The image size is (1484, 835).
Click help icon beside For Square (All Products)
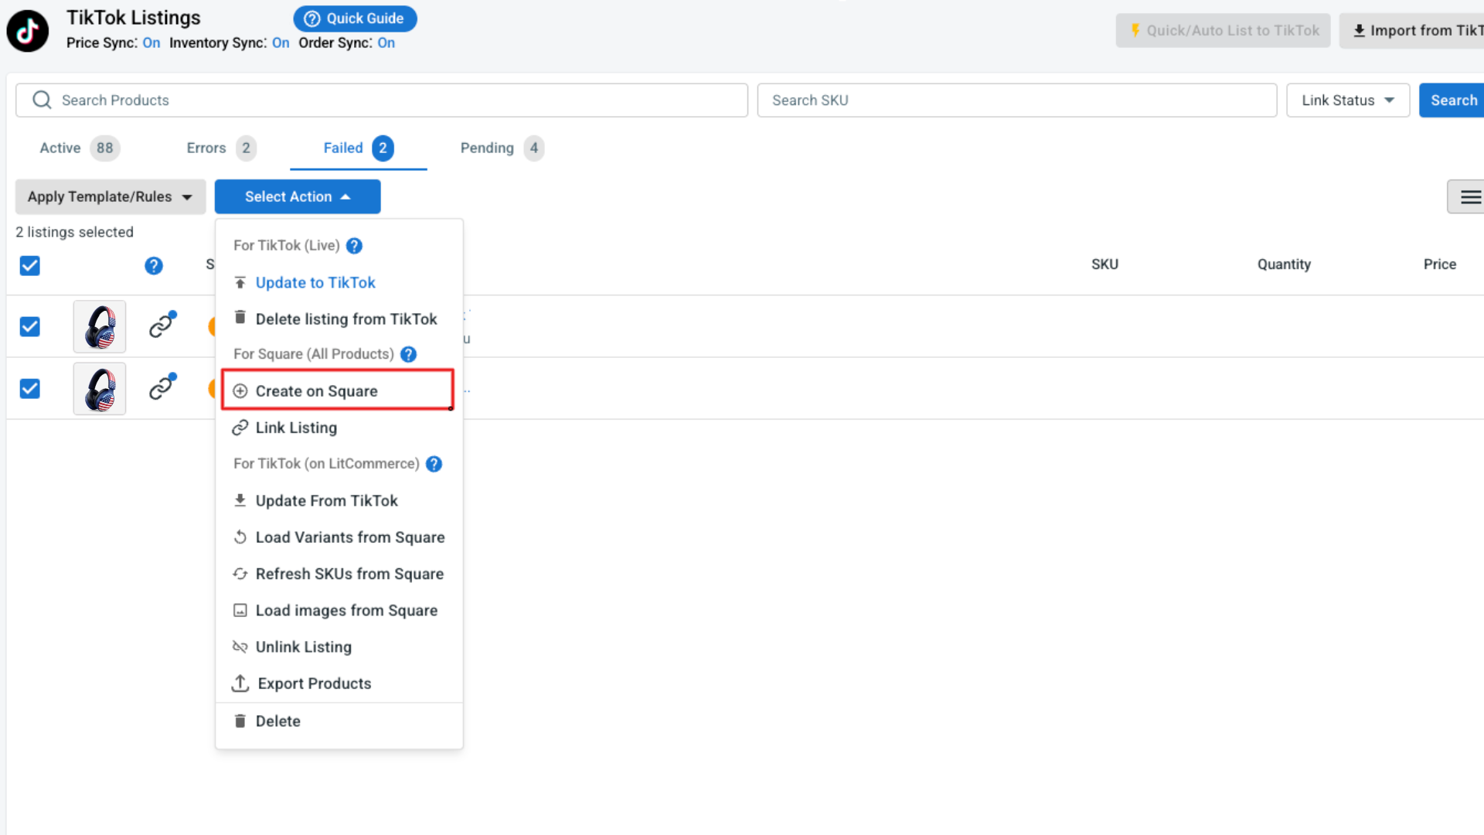click(409, 354)
